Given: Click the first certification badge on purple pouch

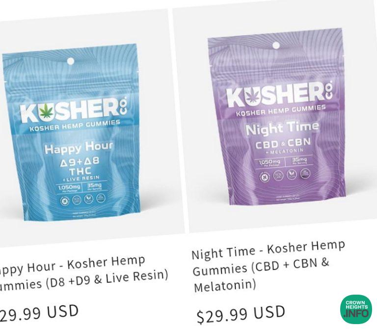Looking at the screenshot, I should [x=263, y=177].
